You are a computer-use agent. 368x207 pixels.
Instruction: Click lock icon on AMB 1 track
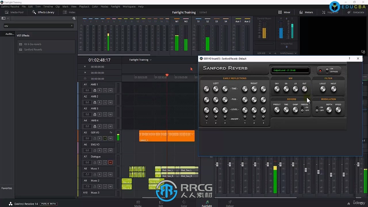coord(95,90)
